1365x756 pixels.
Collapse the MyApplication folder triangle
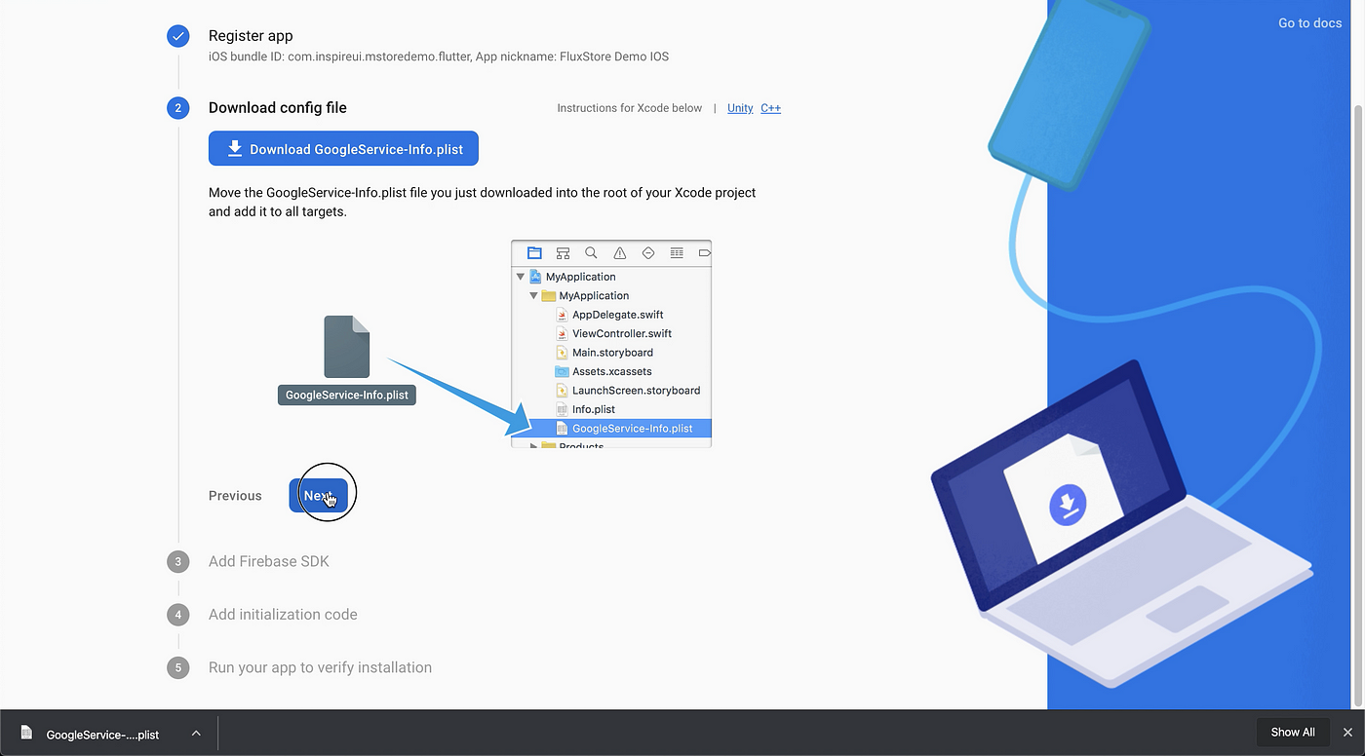(533, 295)
